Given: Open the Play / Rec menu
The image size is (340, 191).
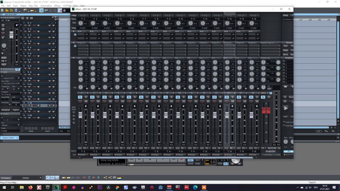Looking at the screenshot, I should point(33,6).
